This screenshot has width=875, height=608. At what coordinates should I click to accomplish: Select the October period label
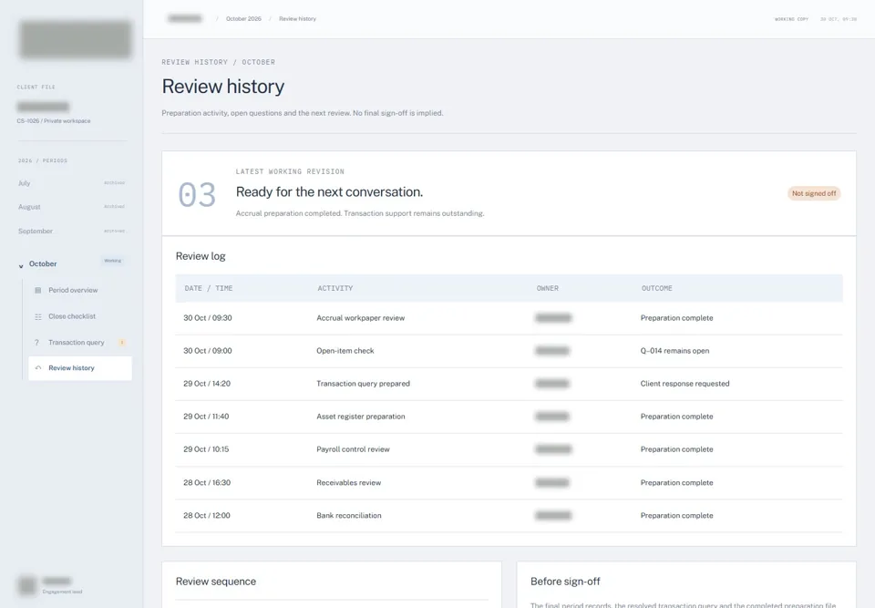(x=43, y=263)
